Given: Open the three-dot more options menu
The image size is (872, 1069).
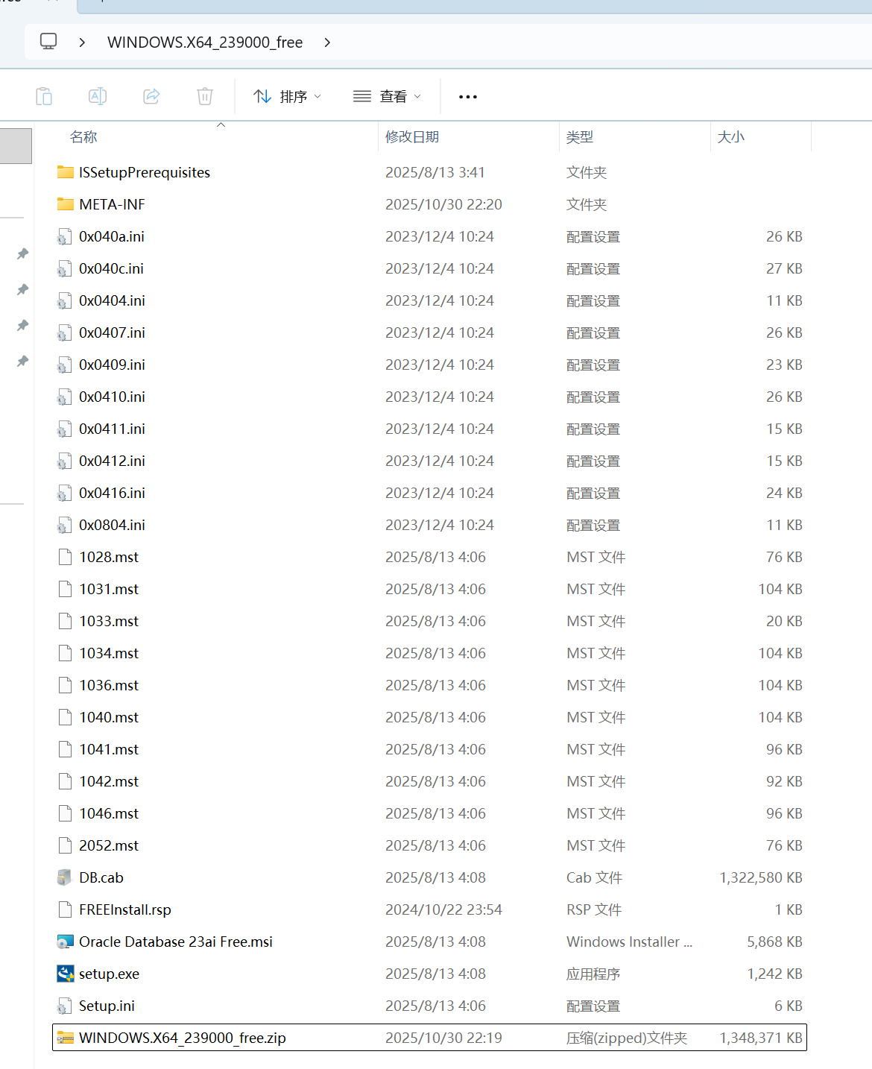Looking at the screenshot, I should pos(468,97).
